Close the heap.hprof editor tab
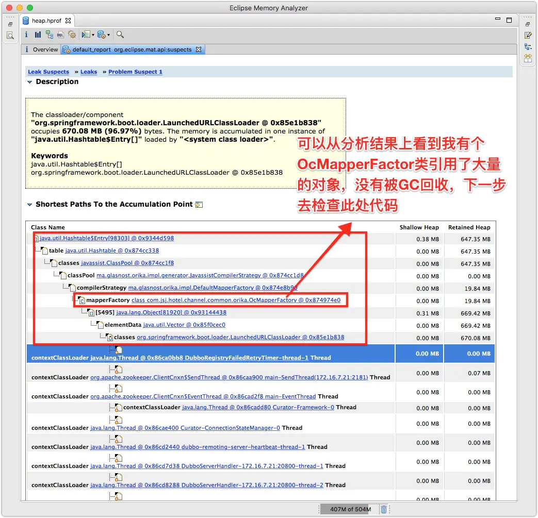Image resolution: width=538 pixels, height=518 pixels. click(68, 21)
